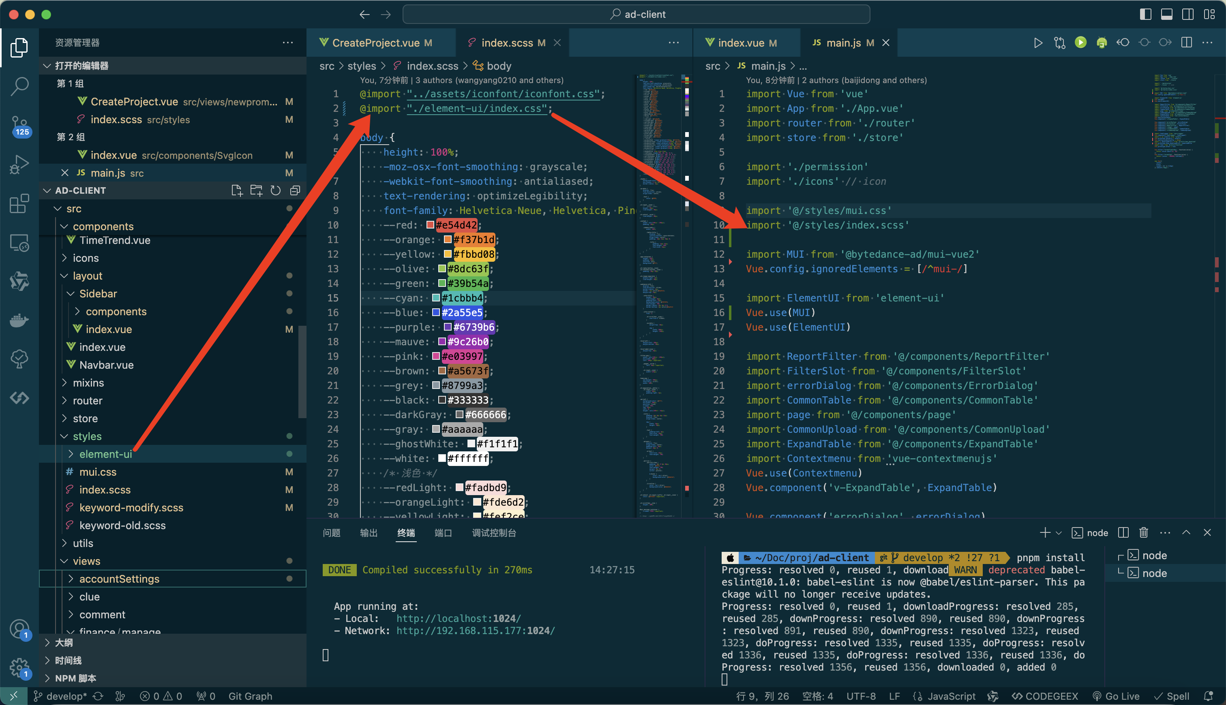Image resolution: width=1226 pixels, height=705 pixels.
Task: Open the localhost:1024 link in terminal
Action: click(458, 618)
